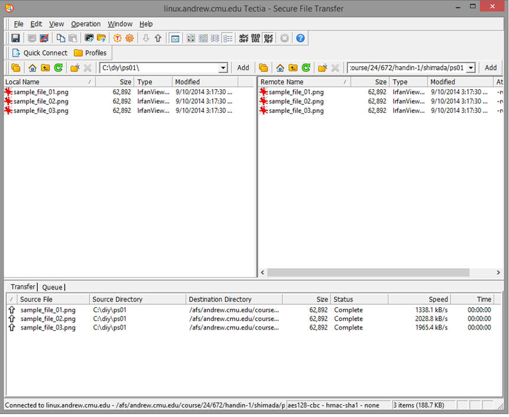
Task: Sort local files by Local Name header
Action: click(x=49, y=82)
